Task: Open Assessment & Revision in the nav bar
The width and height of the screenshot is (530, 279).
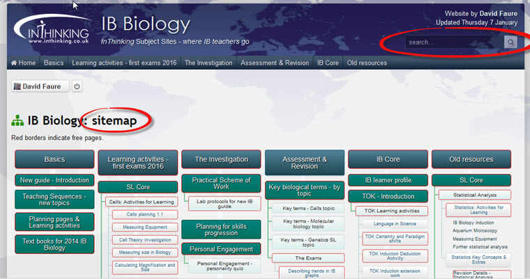Action: click(275, 63)
